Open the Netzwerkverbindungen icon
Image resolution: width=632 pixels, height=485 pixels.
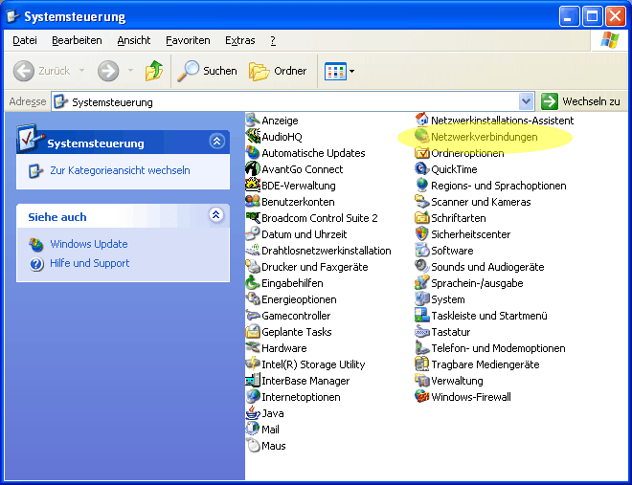(x=422, y=137)
